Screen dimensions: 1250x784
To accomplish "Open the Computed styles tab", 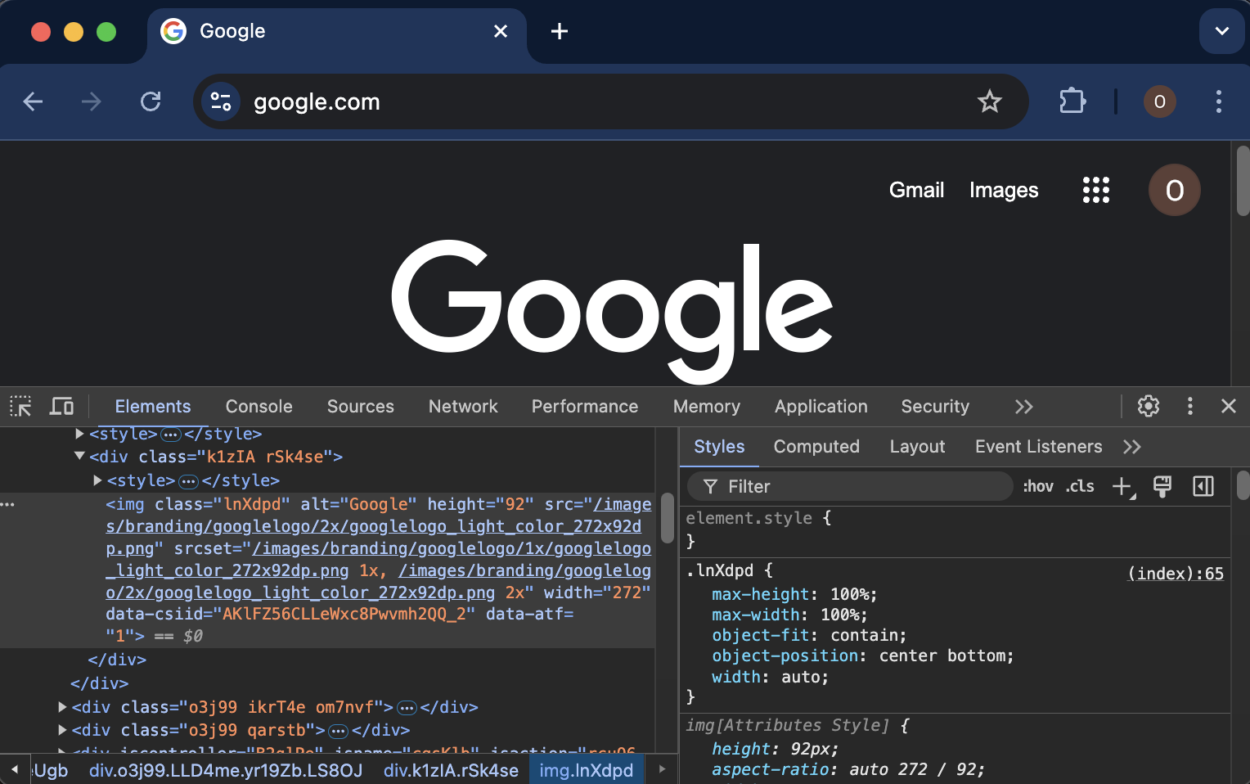I will coord(816,447).
